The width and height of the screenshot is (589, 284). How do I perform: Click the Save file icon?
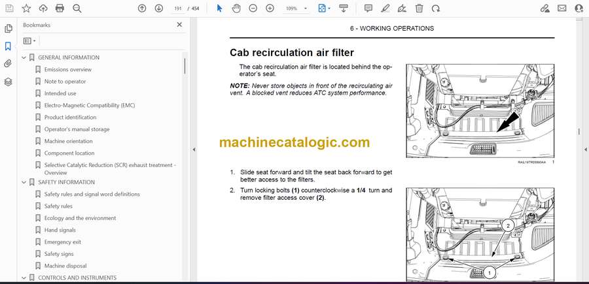pyautogui.click(x=9, y=8)
